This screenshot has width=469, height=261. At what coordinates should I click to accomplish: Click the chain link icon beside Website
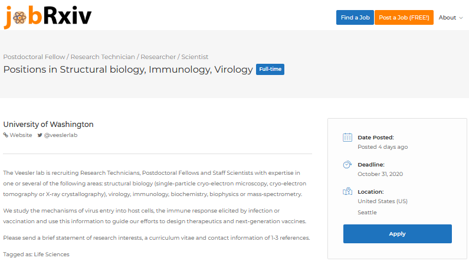(x=6, y=135)
